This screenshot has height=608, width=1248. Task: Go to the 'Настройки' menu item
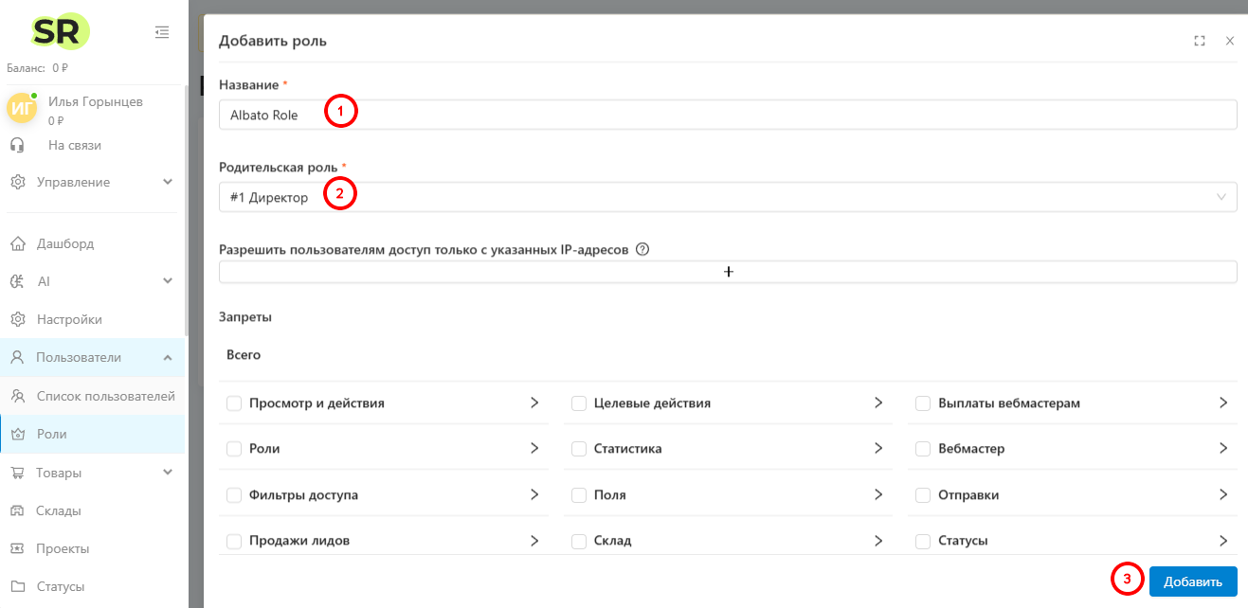[69, 319]
